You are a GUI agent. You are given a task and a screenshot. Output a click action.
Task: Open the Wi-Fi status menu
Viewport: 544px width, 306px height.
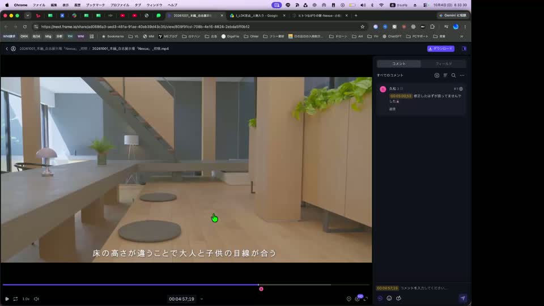(x=381, y=5)
